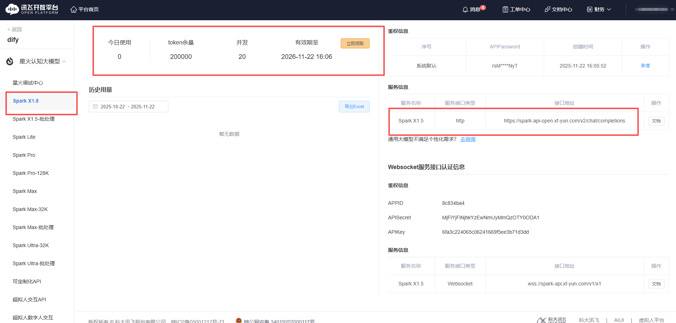Click the 有效期至 date 2026-11-22 16:06
Screen dimensions: 676x323
pyautogui.click(x=306, y=57)
